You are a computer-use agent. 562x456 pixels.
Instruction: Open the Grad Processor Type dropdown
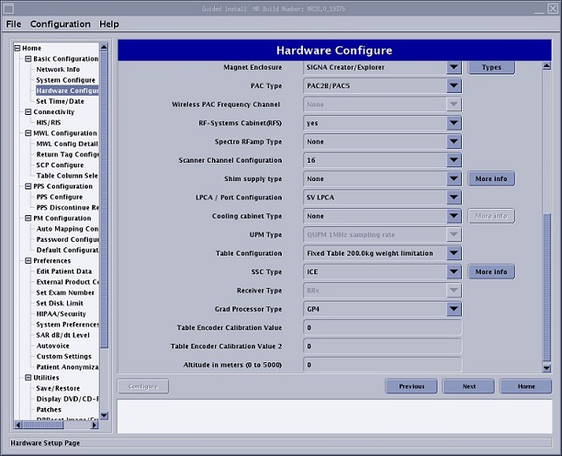click(x=454, y=309)
